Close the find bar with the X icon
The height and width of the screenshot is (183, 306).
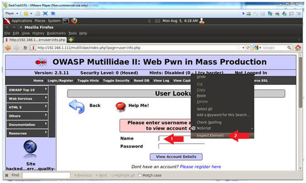pyautogui.click(x=7, y=175)
